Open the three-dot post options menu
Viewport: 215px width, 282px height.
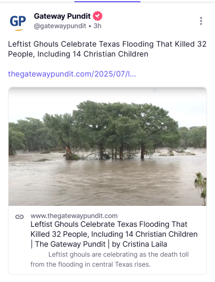(x=201, y=21)
